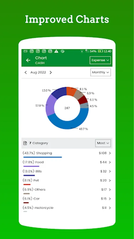Select the (6.1%) Car row label
The width and height of the screenshot is (134, 239).
[x=31, y=199]
